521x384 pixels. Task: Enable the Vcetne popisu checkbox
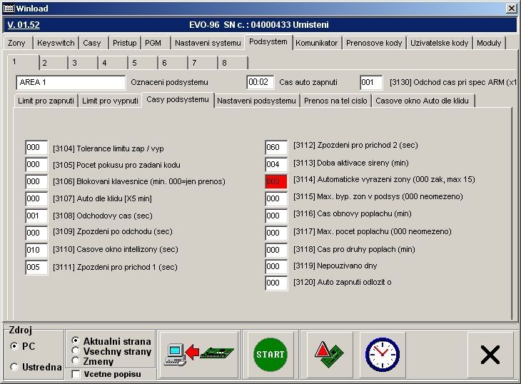pyautogui.click(x=76, y=374)
